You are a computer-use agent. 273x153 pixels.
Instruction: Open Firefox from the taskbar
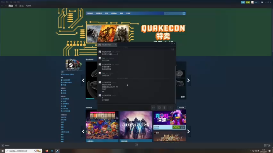47,151
